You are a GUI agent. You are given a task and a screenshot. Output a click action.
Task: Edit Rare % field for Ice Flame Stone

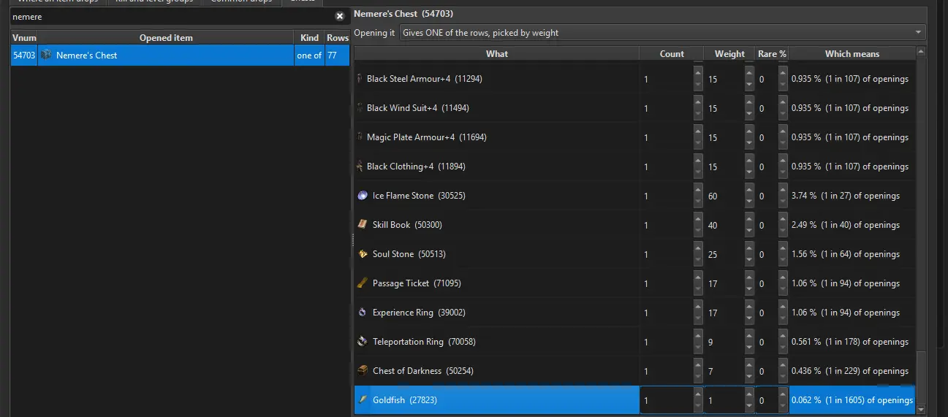(767, 196)
